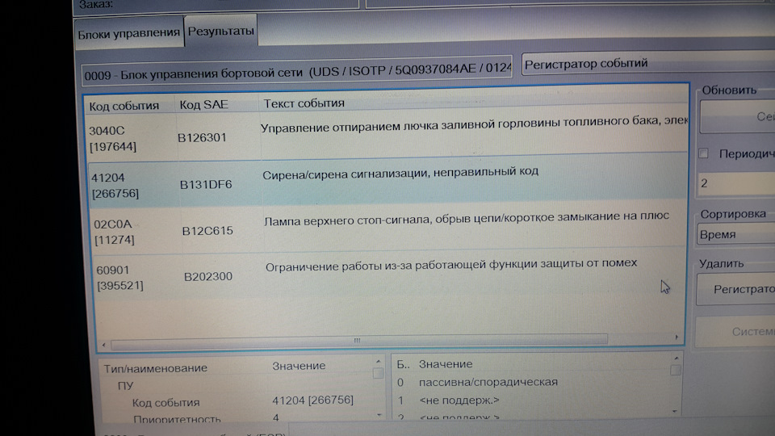Click Текст события column header
The width and height of the screenshot is (775, 436).
click(304, 103)
